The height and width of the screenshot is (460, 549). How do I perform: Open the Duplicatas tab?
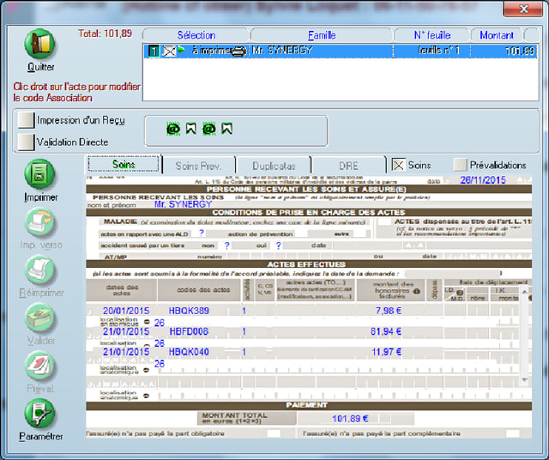[274, 165]
